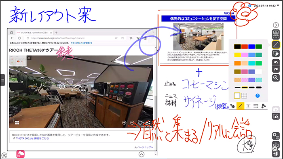
Task: Open a new browser tab with plus
Action: click(56, 33)
